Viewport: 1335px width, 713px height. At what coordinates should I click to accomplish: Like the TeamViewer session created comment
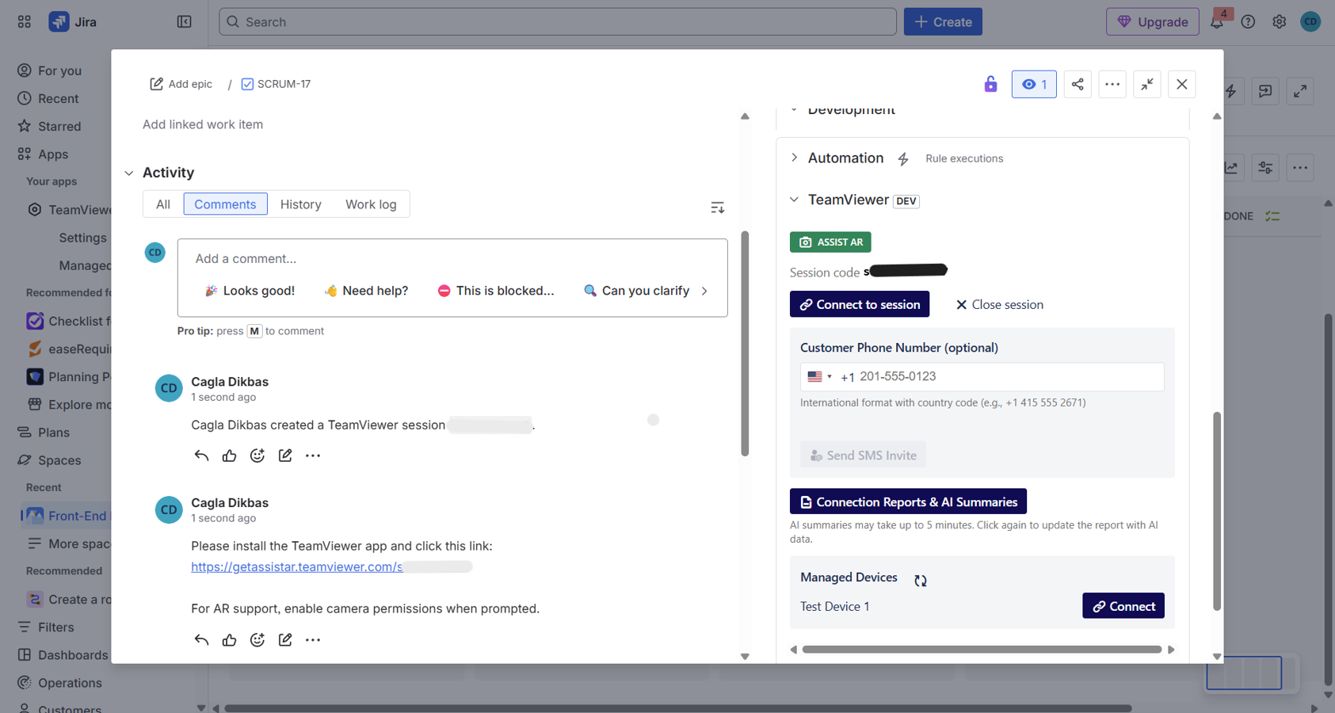pyautogui.click(x=230, y=456)
